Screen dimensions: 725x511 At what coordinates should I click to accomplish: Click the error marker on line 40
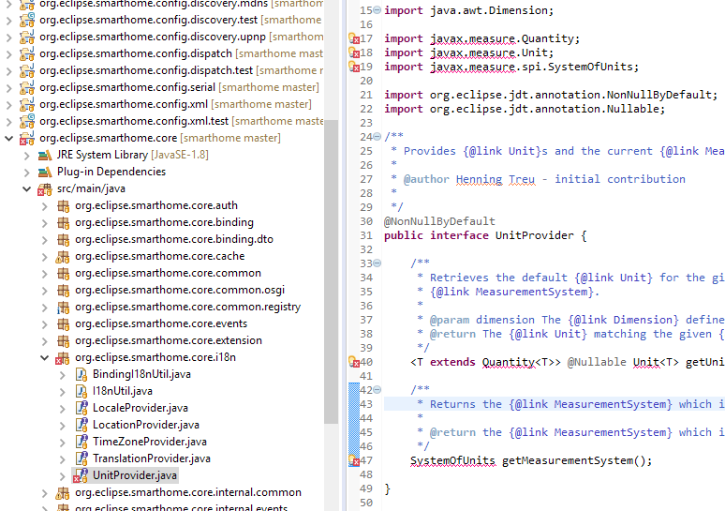pyautogui.click(x=354, y=362)
